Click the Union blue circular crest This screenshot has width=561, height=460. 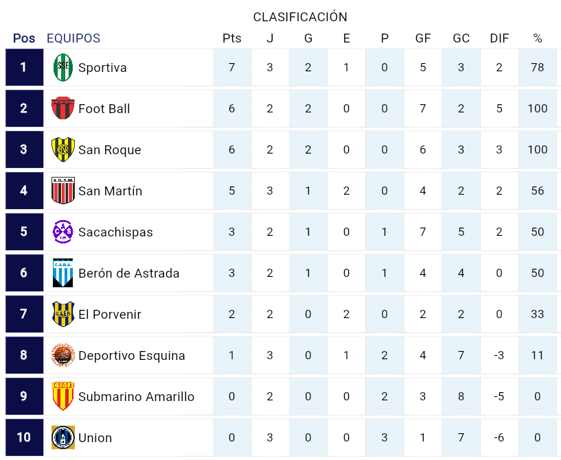pyautogui.click(x=63, y=437)
